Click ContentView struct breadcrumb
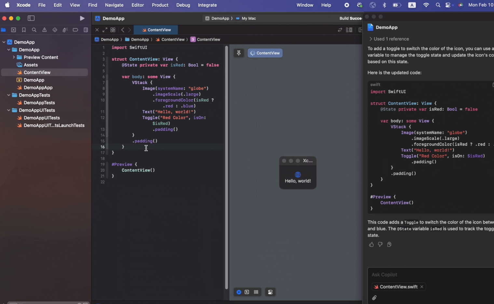The image size is (494, 304). (205, 40)
